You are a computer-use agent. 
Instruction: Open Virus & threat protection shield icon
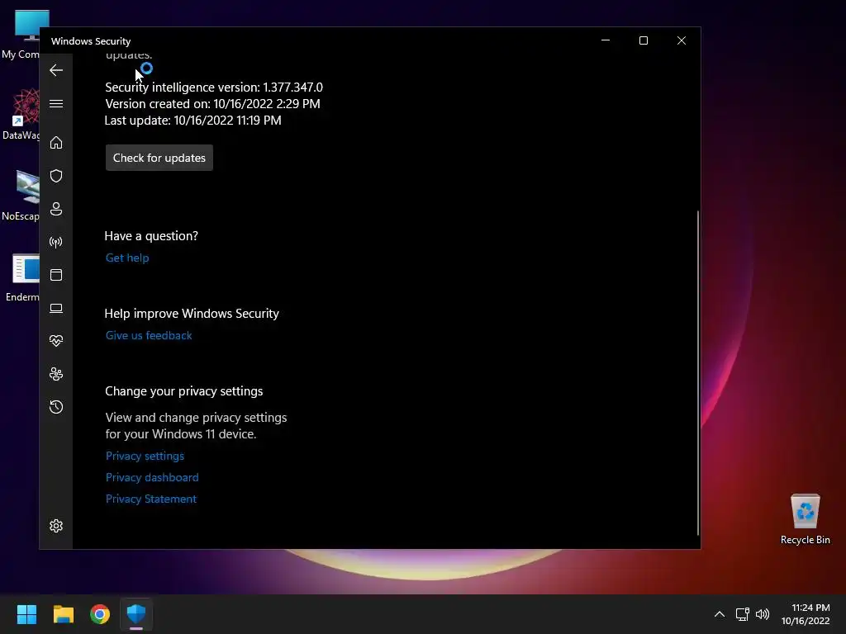(x=56, y=176)
